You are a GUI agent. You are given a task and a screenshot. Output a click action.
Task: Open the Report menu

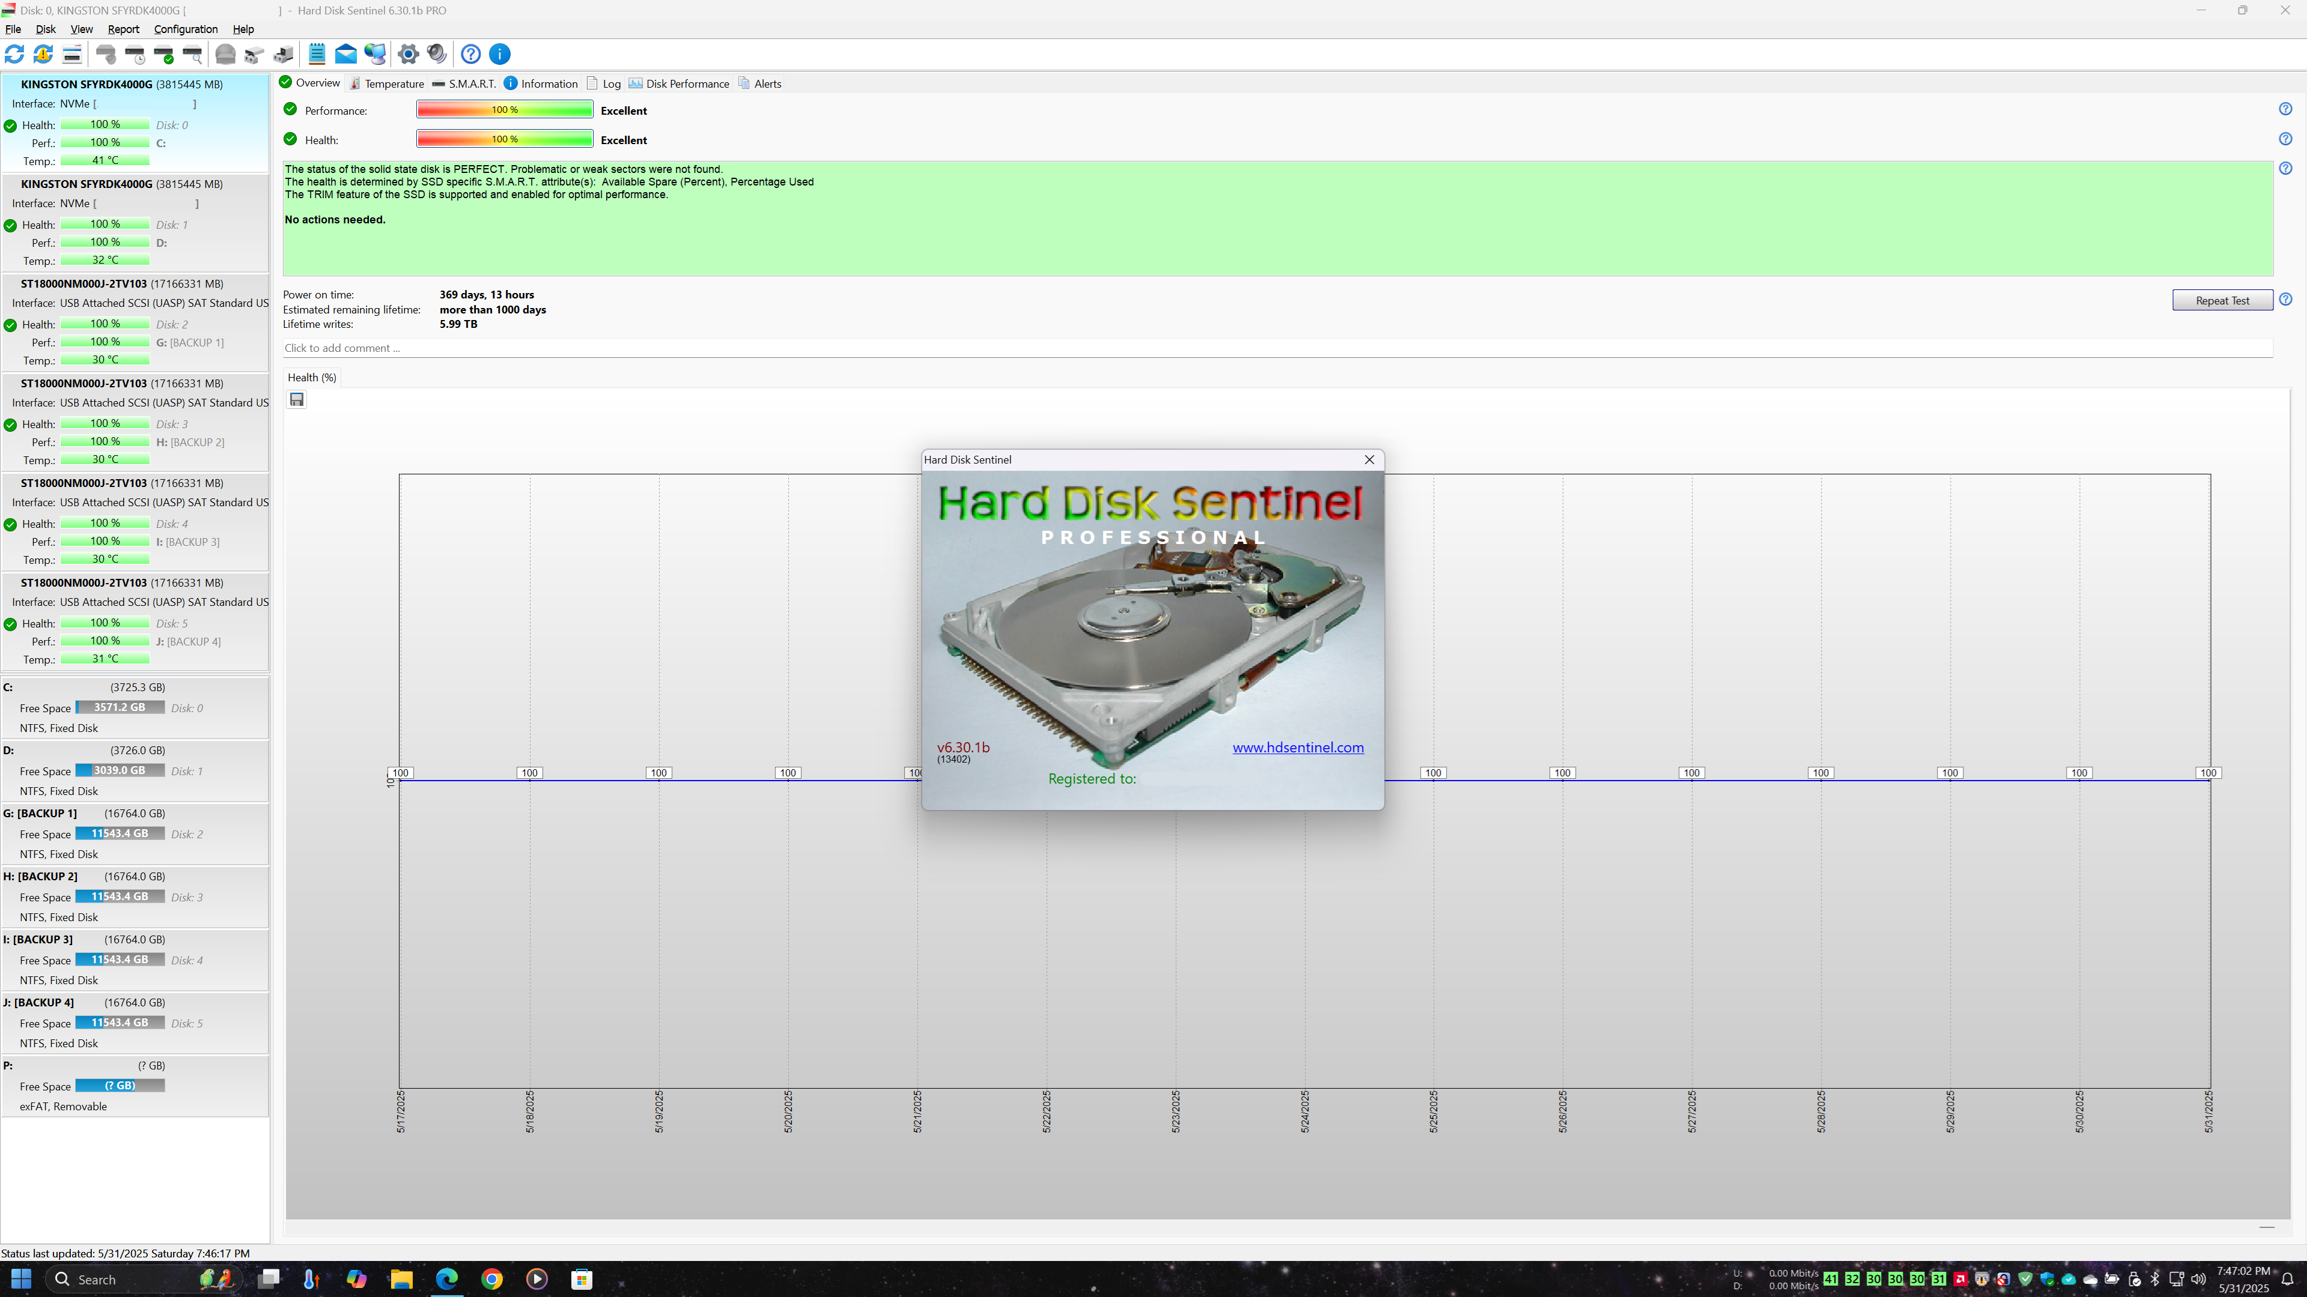[124, 29]
